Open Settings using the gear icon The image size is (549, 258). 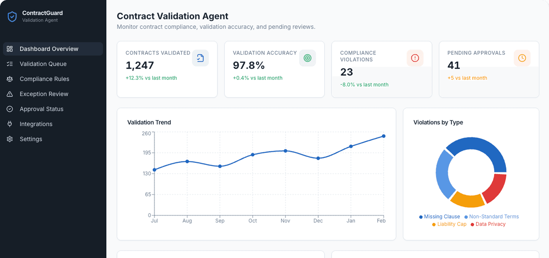pyautogui.click(x=10, y=139)
